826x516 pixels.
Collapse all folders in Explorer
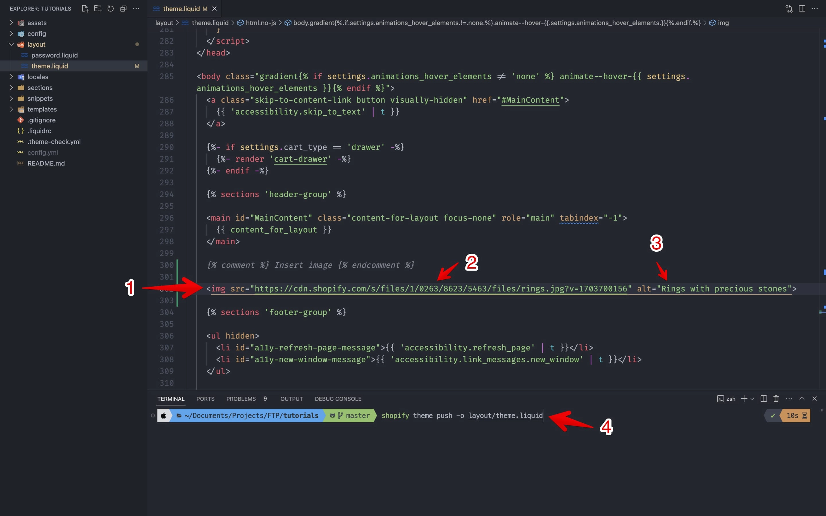pyautogui.click(x=123, y=9)
